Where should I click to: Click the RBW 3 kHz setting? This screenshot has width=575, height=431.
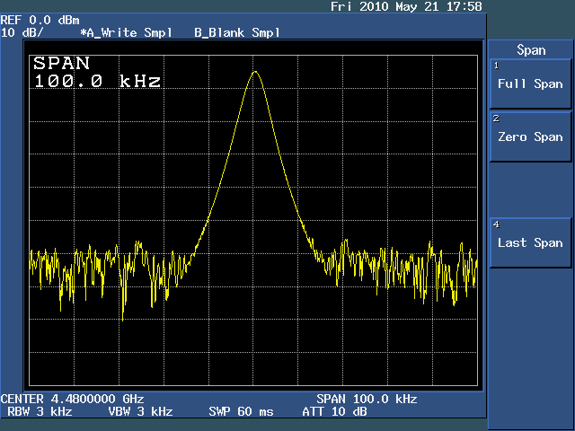(x=40, y=412)
